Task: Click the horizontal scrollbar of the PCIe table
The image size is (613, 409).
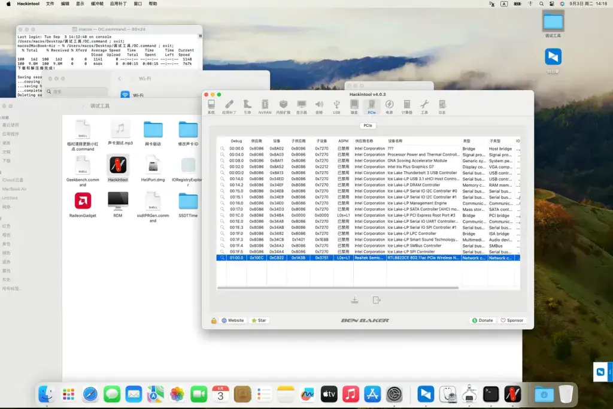Action: coord(338,288)
